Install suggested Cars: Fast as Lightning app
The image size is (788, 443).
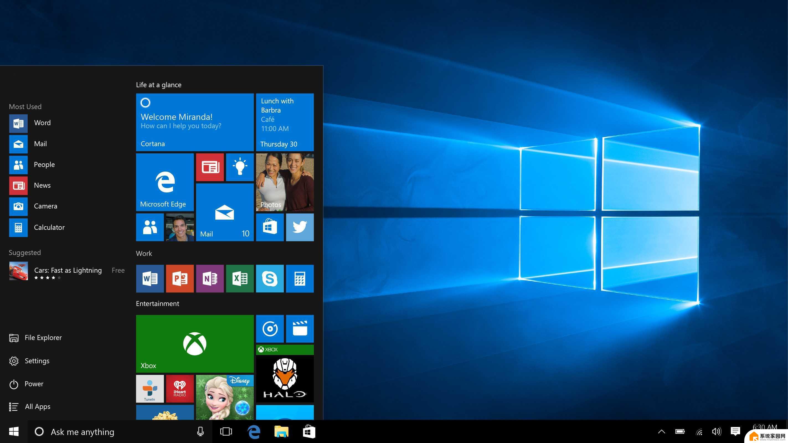click(x=67, y=271)
